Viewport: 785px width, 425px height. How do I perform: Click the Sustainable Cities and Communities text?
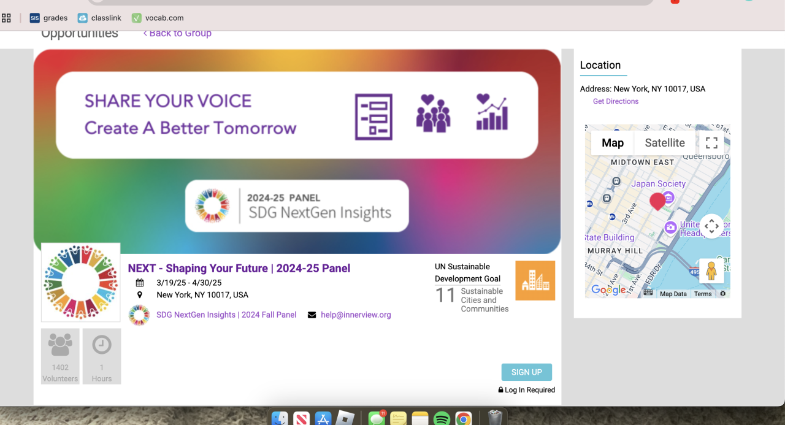pos(484,300)
